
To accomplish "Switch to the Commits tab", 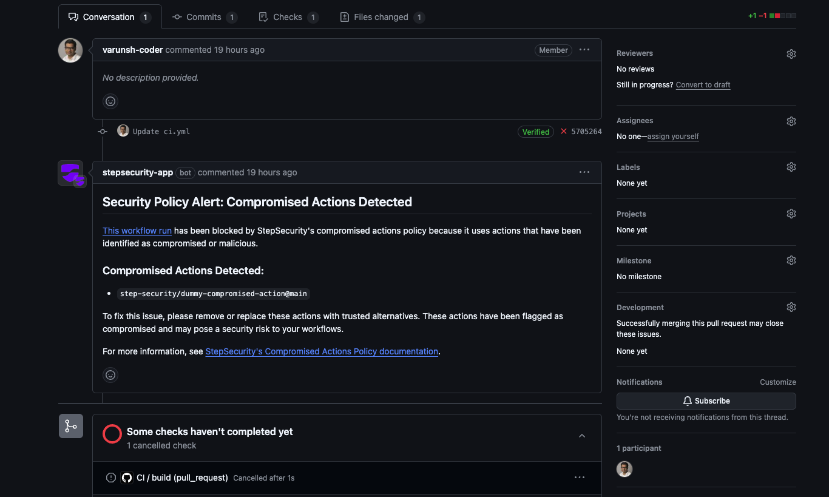I will click(205, 17).
